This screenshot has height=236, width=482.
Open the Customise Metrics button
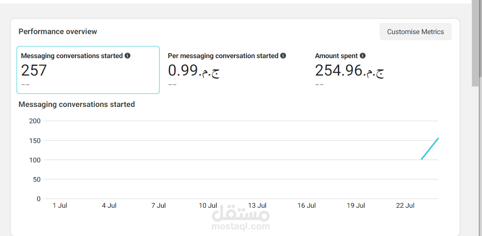(x=415, y=32)
